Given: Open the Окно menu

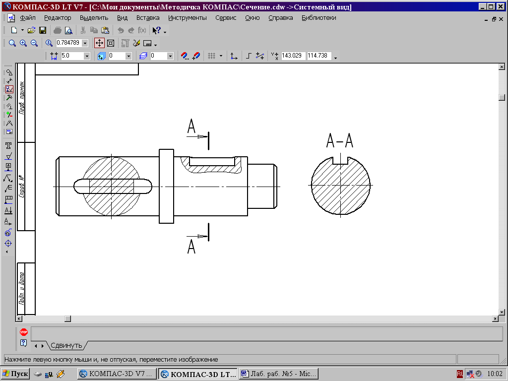Looking at the screenshot, I should pyautogui.click(x=253, y=18).
